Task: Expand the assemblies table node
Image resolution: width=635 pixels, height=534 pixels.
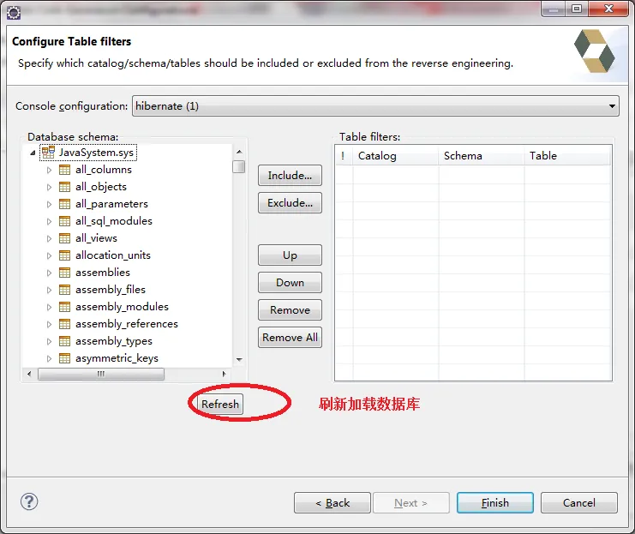Action: 49,273
